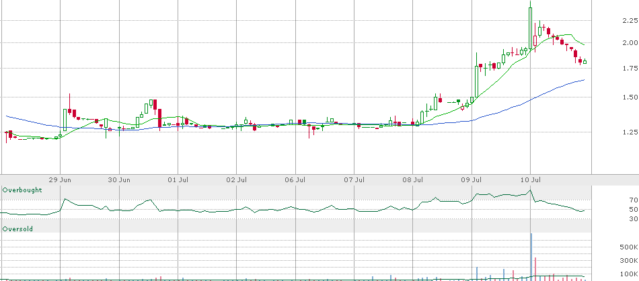Click the highest green candlestick at 10 Jul open
This screenshot has height=281, width=639.
(530, 28)
